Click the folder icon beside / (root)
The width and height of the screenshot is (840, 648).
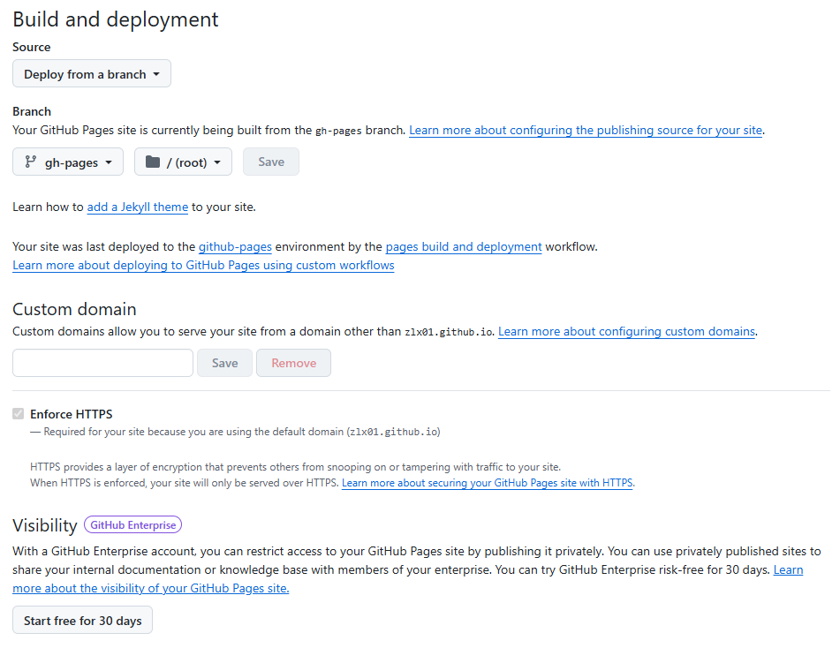point(153,162)
